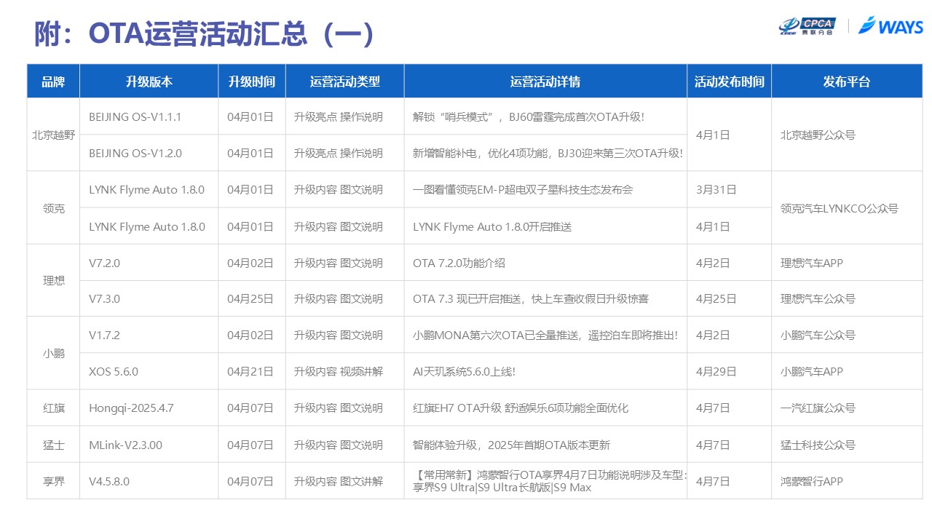Click detail LYNK Flyme Auto 1.8.0开启推送

(492, 226)
